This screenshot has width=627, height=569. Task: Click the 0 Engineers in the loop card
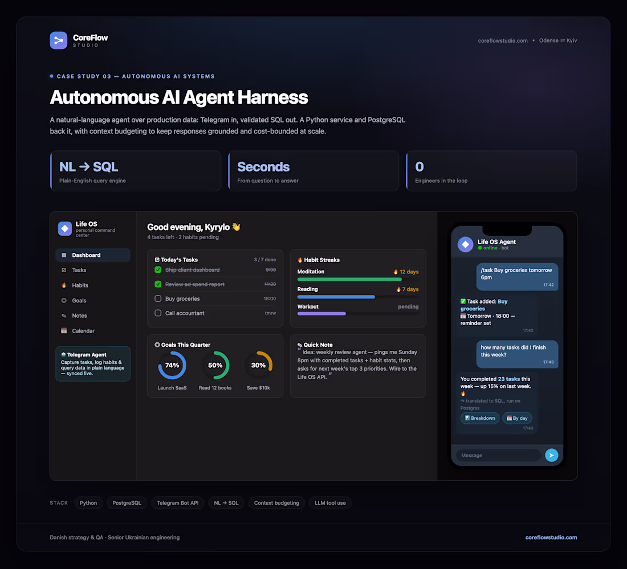coord(491,171)
